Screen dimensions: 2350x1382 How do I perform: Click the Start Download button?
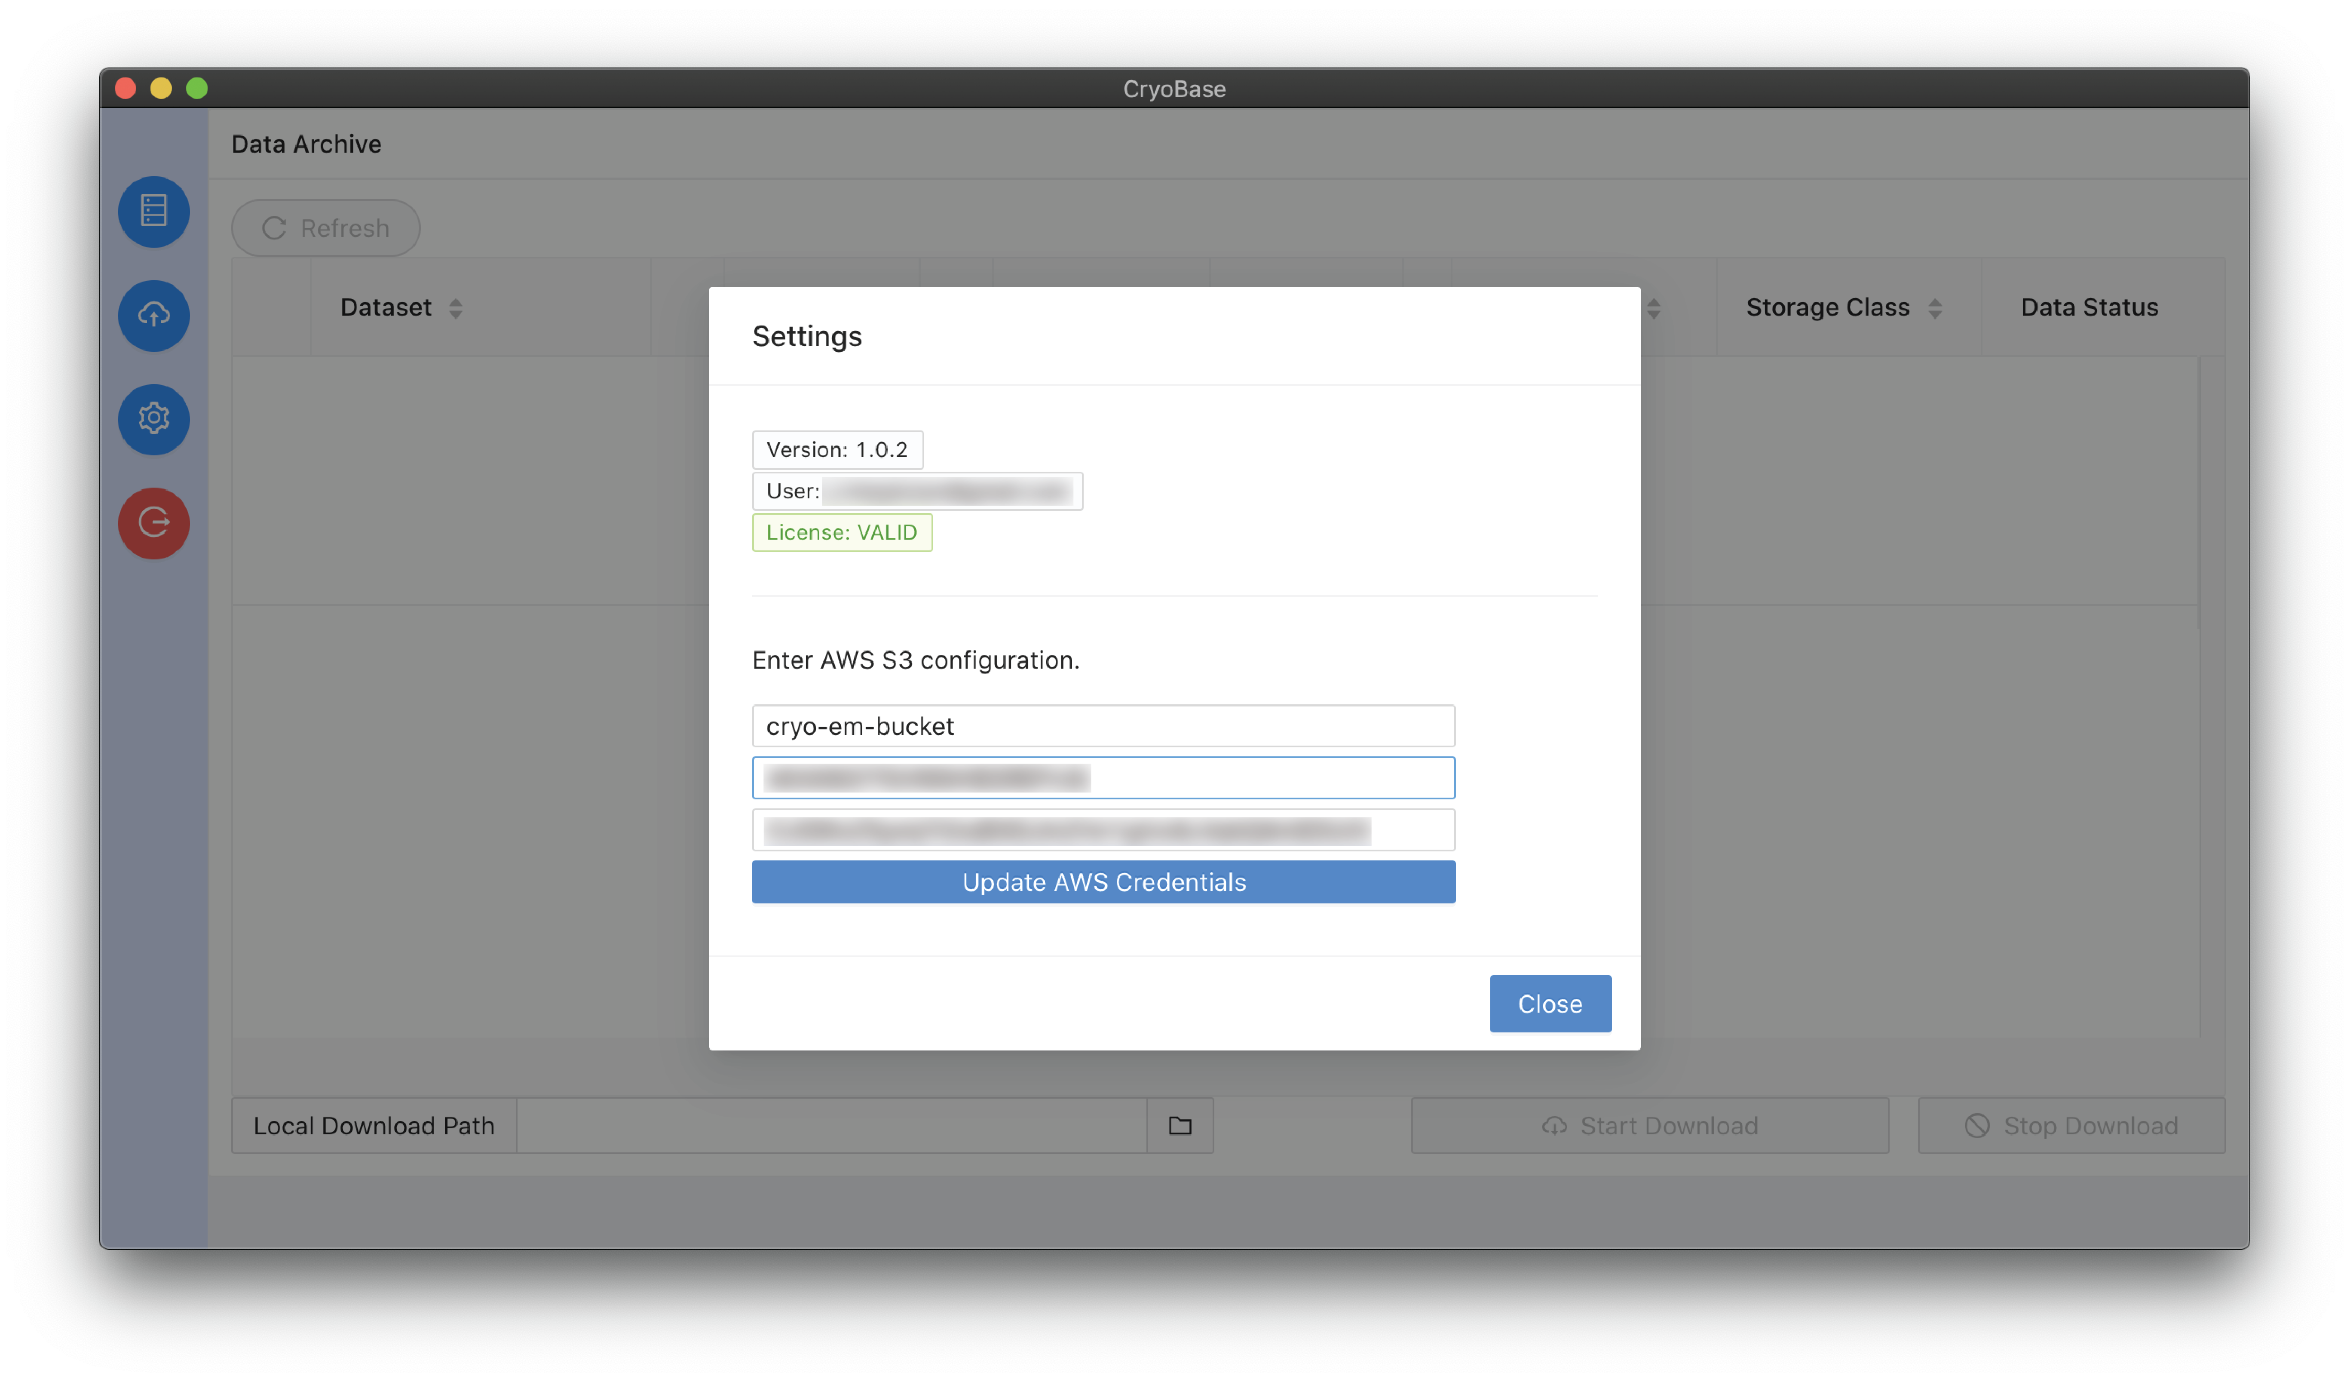(x=1649, y=1125)
